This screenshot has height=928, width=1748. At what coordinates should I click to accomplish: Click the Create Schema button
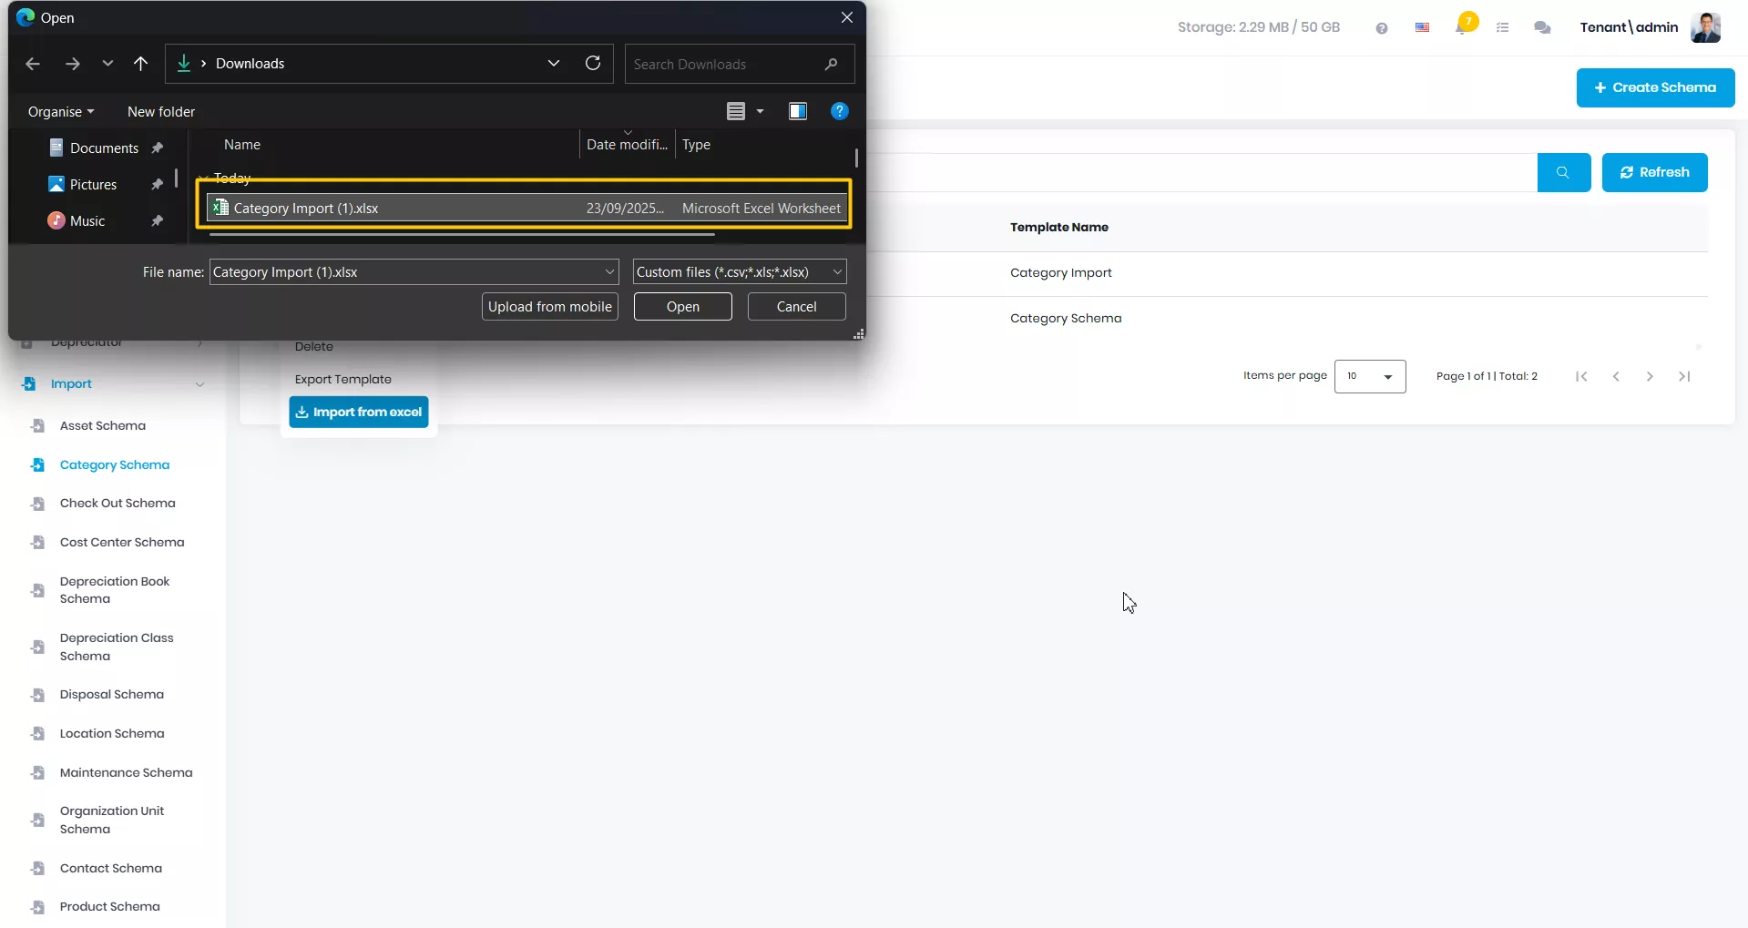click(1655, 87)
